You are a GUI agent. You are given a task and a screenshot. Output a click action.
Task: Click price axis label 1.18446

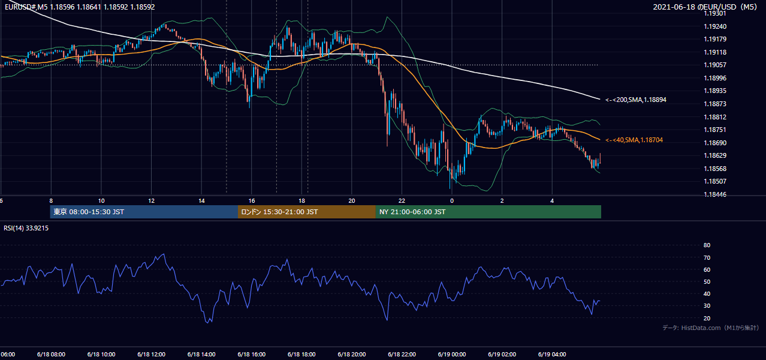click(x=714, y=194)
